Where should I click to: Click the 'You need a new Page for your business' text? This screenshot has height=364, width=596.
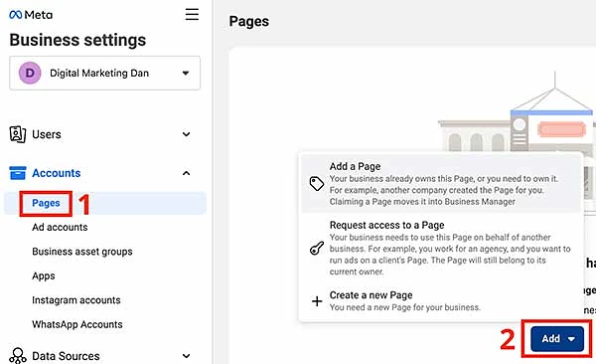[405, 307]
